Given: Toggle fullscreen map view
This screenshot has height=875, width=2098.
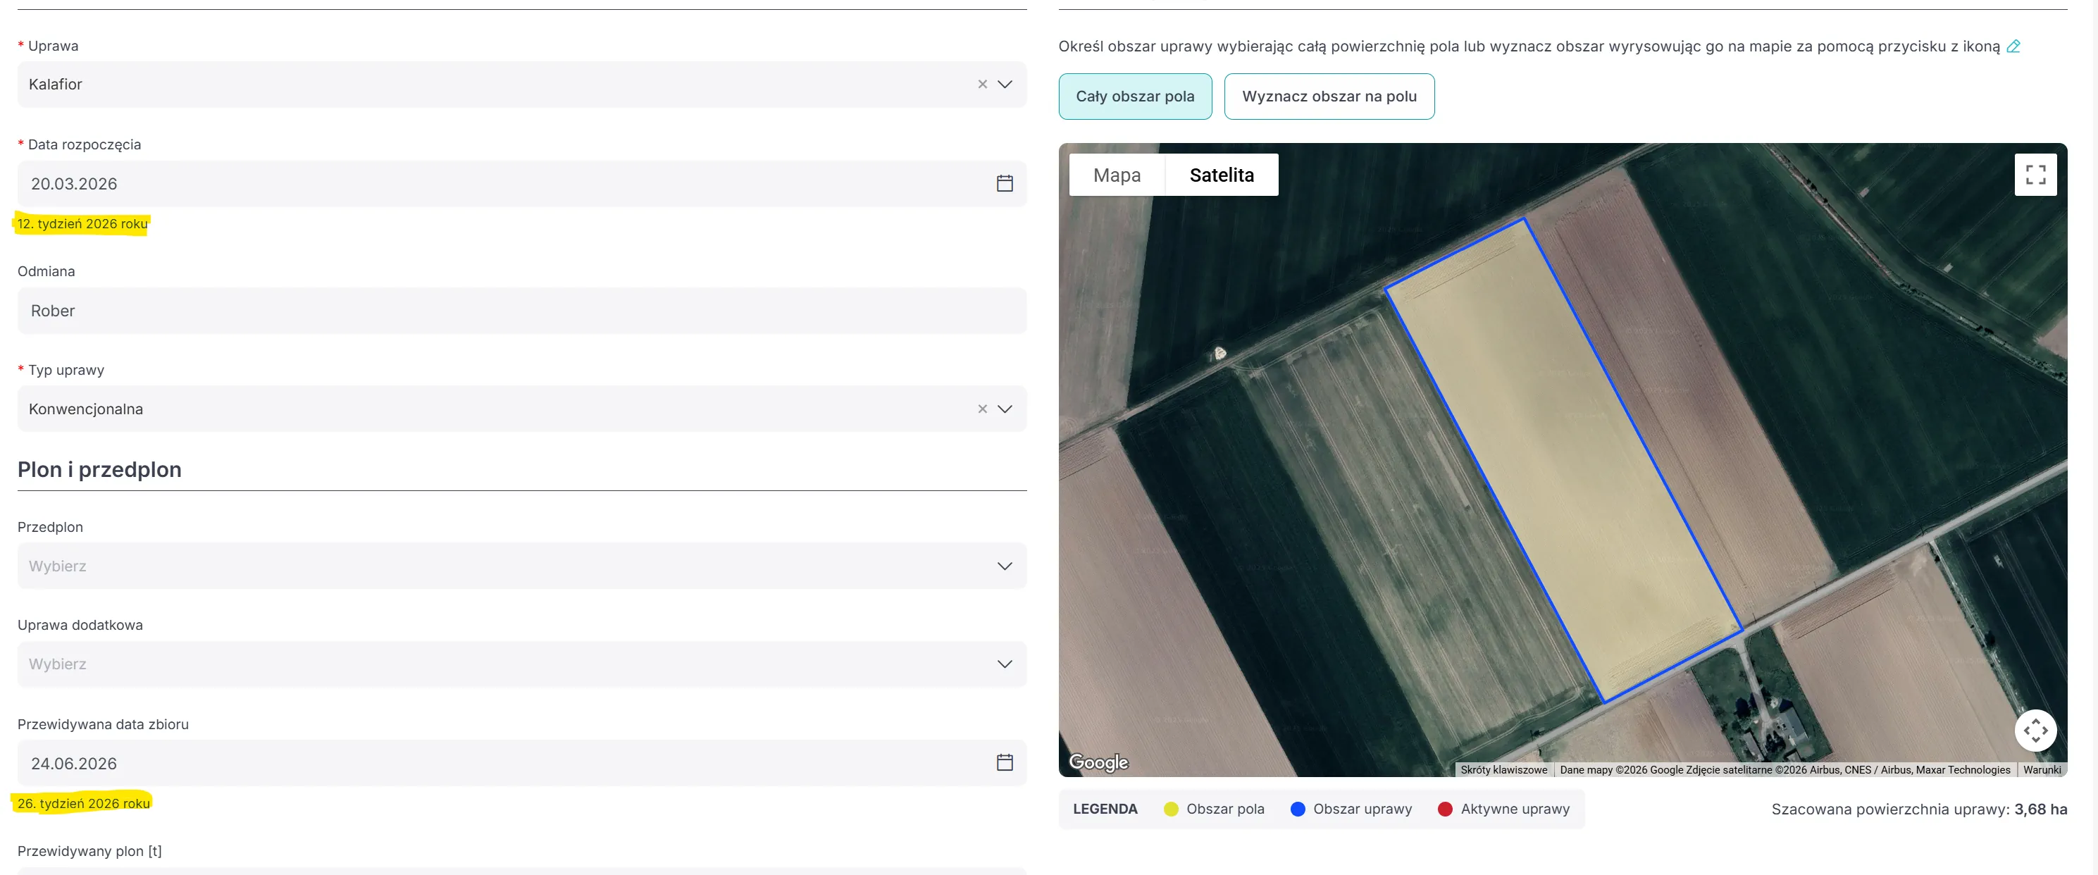Looking at the screenshot, I should coord(2035,174).
